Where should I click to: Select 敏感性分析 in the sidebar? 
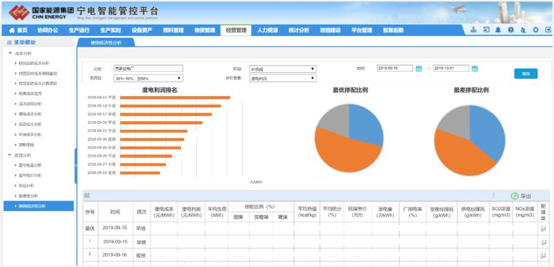pyautogui.click(x=28, y=196)
